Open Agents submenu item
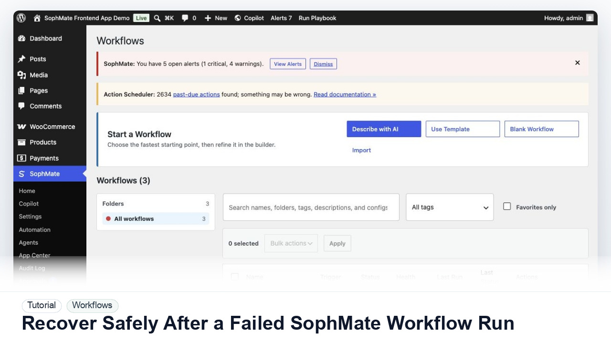 coord(29,242)
